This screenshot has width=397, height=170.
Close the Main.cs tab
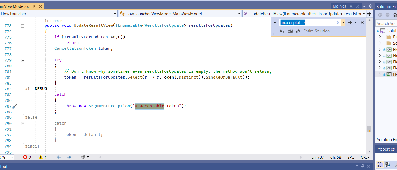click(x=357, y=6)
